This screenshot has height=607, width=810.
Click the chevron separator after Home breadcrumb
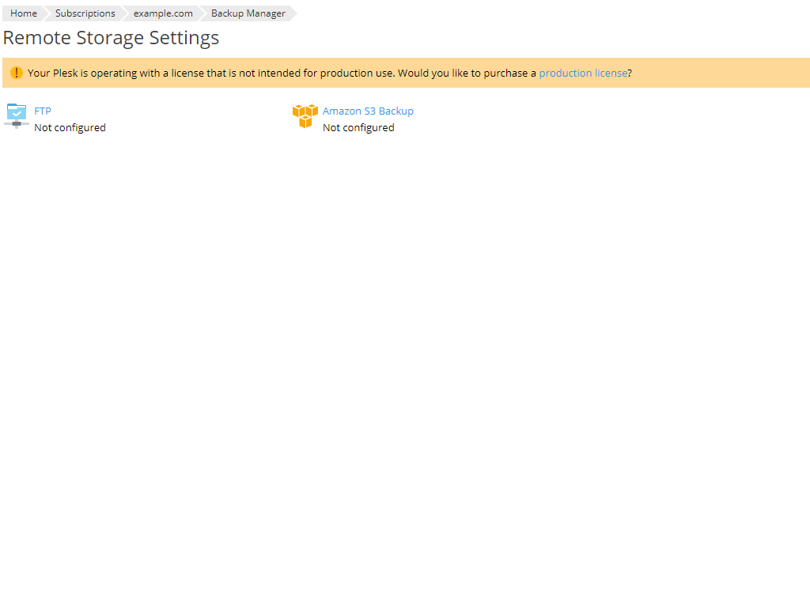(46, 13)
